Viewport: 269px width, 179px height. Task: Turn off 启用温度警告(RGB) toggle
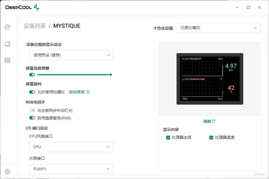32,118
